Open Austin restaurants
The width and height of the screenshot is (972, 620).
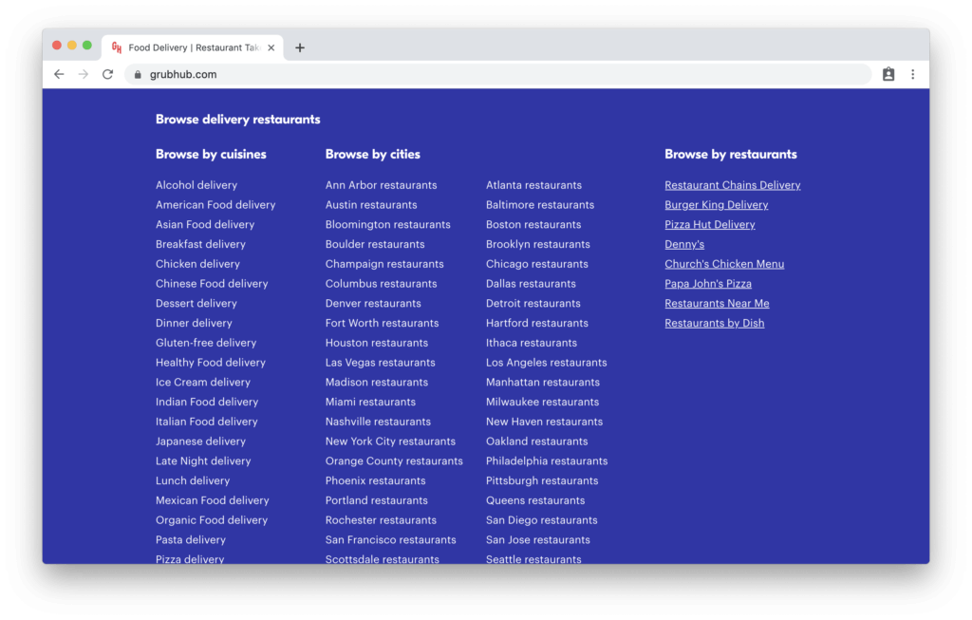(371, 204)
